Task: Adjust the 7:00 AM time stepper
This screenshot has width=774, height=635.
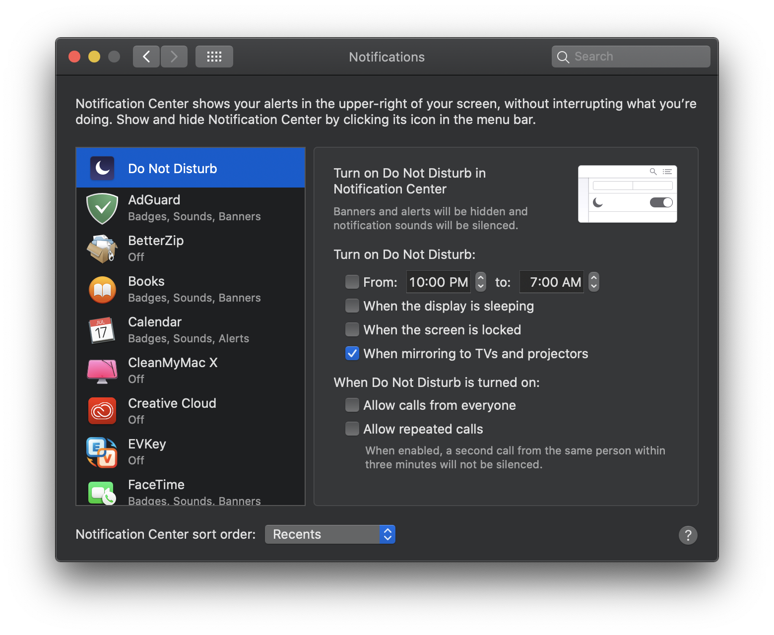Action: tap(593, 282)
